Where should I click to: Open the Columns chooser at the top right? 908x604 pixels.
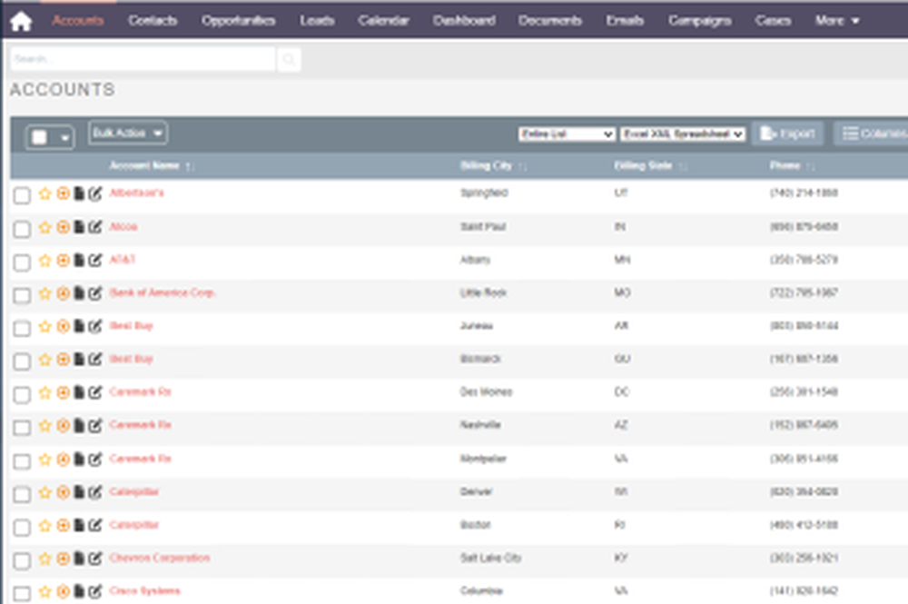click(876, 133)
